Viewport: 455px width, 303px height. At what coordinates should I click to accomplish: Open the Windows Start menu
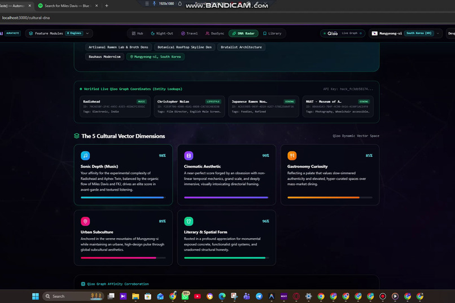click(x=36, y=296)
